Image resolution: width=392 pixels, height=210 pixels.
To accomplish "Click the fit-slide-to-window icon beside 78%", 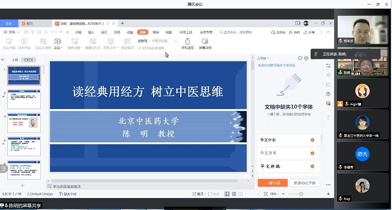I will click(266, 194).
